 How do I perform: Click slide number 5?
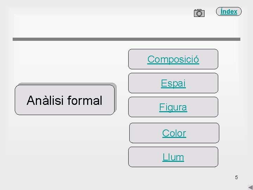pyautogui.click(x=236, y=177)
